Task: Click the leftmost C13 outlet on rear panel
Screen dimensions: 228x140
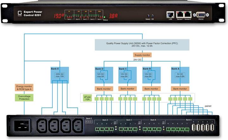Action: [42, 126]
